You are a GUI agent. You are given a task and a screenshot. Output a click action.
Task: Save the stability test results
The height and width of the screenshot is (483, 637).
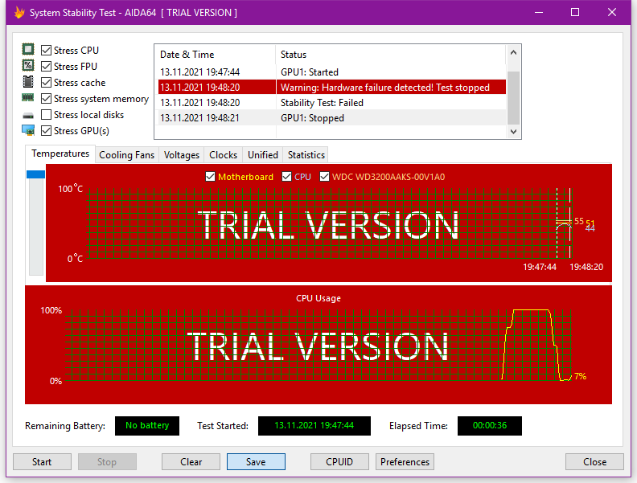click(256, 462)
